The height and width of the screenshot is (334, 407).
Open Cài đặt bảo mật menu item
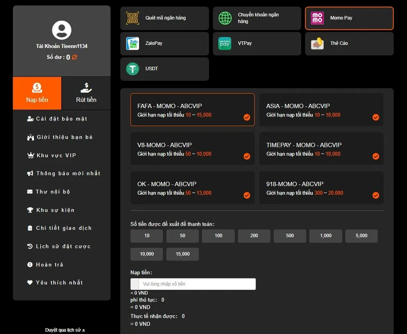pyautogui.click(x=61, y=119)
